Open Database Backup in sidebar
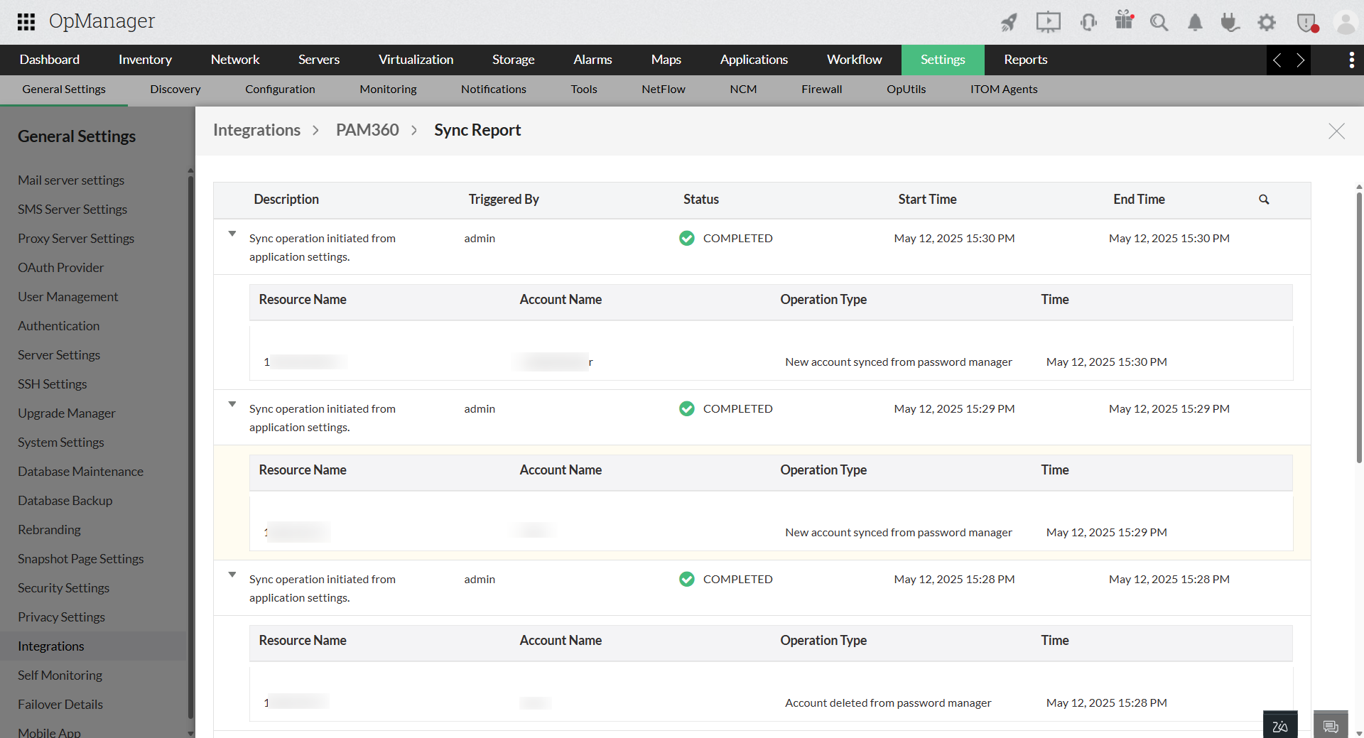This screenshot has width=1364, height=738. 65,501
